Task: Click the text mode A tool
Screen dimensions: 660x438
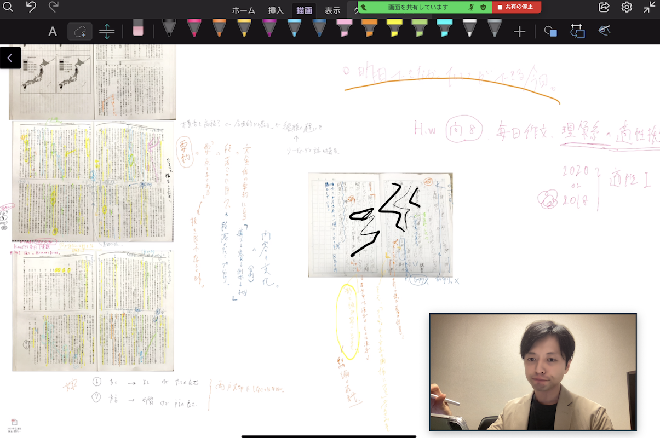Action: tap(53, 31)
